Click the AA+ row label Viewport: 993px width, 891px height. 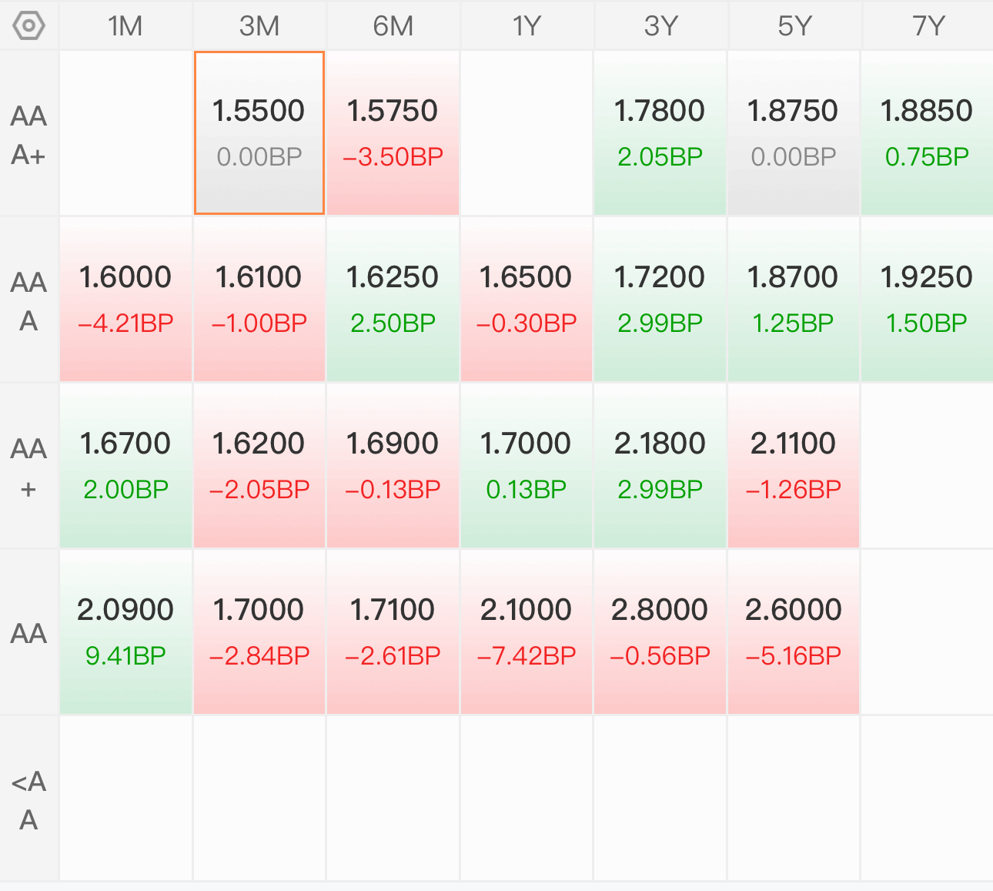coord(28,467)
